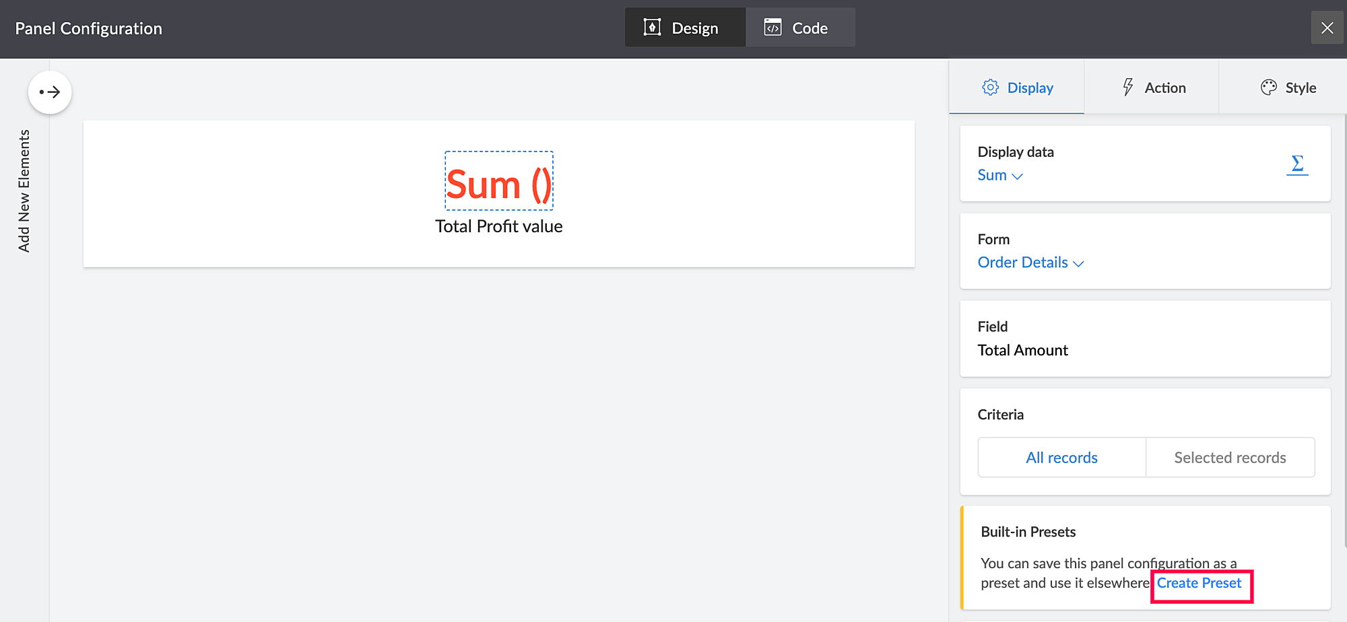Screen dimensions: 1347x622
Task: Switch to the Action tab
Action: (x=1153, y=88)
